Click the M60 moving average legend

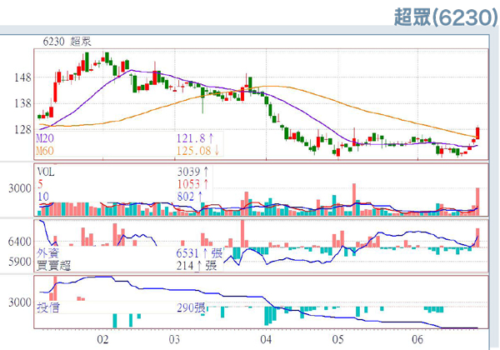[x=46, y=150]
